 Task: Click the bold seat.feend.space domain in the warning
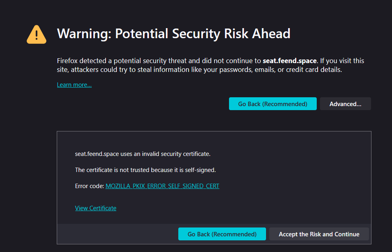coord(290,61)
